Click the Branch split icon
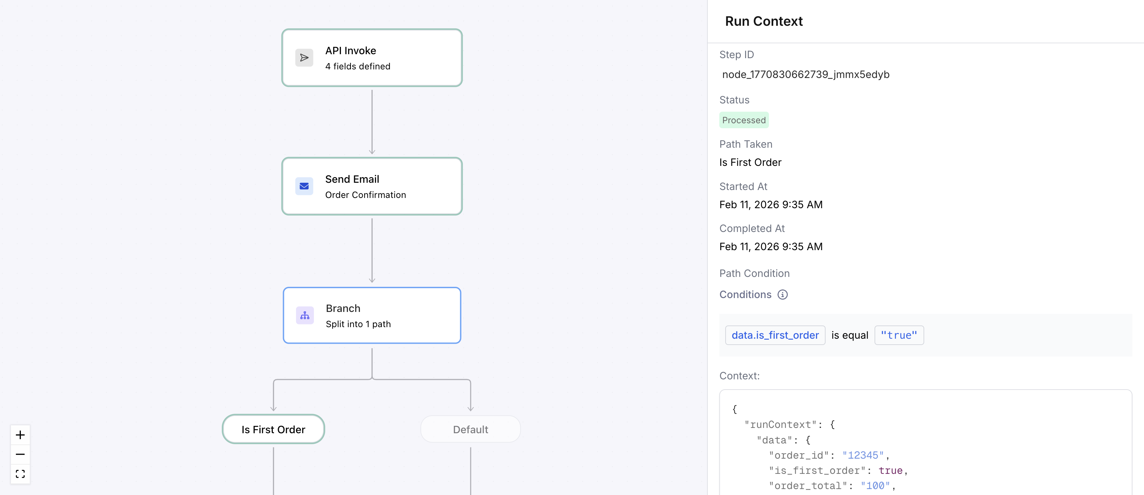This screenshot has height=495, width=1144. pos(305,316)
